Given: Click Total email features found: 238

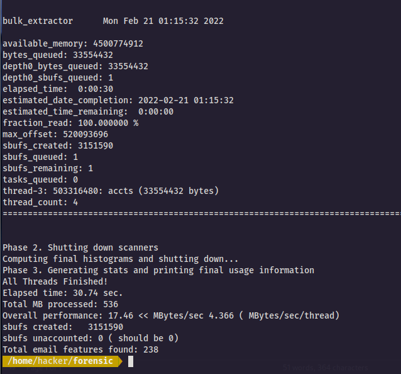Looking at the screenshot, I should 80,349.
